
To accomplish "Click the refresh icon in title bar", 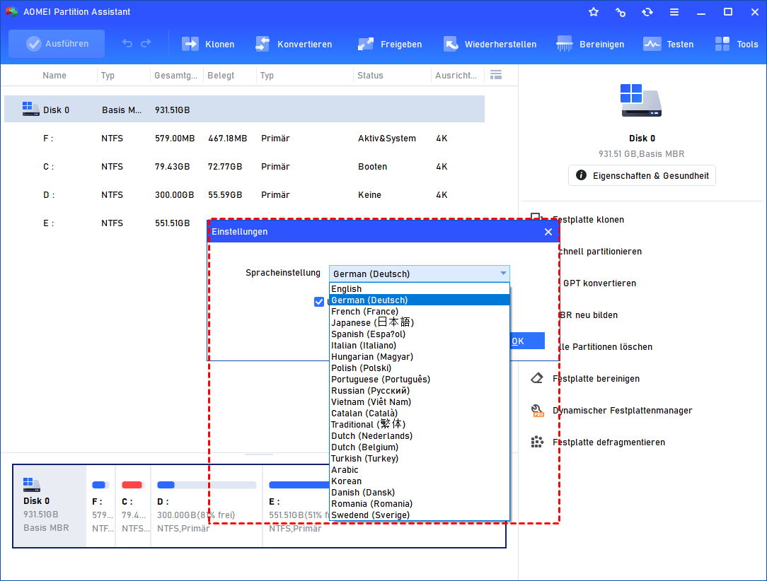I will tap(647, 12).
